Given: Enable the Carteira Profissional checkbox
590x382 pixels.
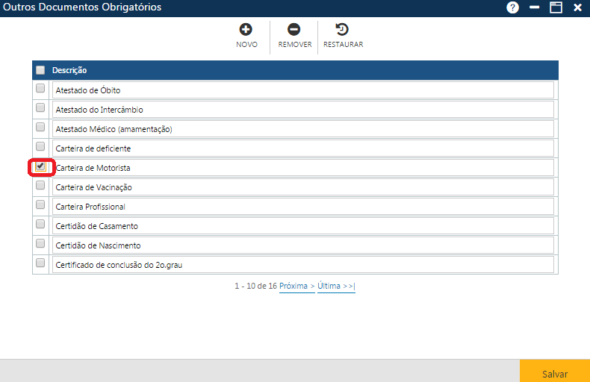Looking at the screenshot, I should [40, 204].
